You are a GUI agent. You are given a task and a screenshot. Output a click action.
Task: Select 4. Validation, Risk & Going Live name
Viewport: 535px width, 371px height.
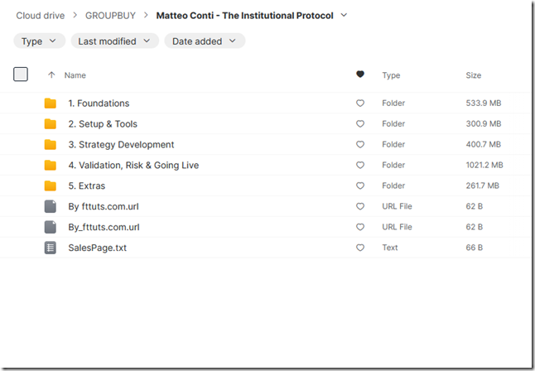click(x=133, y=165)
